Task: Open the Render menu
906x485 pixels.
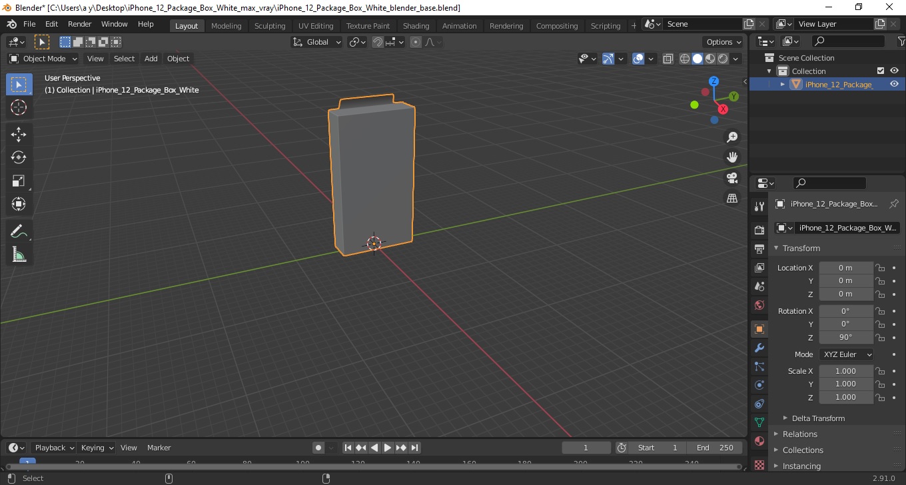Action: (80, 24)
